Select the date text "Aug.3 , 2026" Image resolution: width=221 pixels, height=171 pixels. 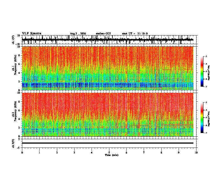tap(78, 34)
